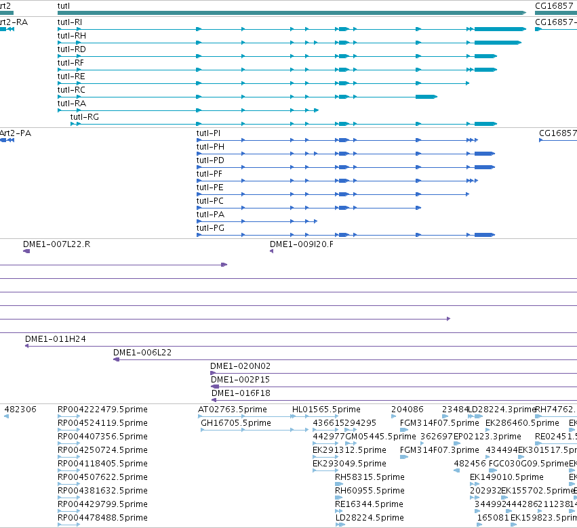
Task: Click the EK291312.5prime EST label
Action: tap(349, 450)
